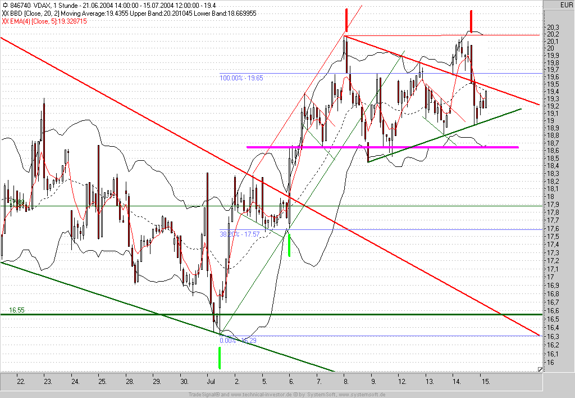This screenshot has width=575, height=398.
Task: Click the '20,3' value on price axis
Action: coord(553,27)
